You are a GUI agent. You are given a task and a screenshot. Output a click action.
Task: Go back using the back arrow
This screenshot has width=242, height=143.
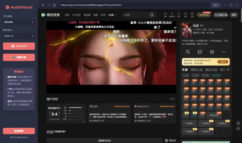[43, 5]
